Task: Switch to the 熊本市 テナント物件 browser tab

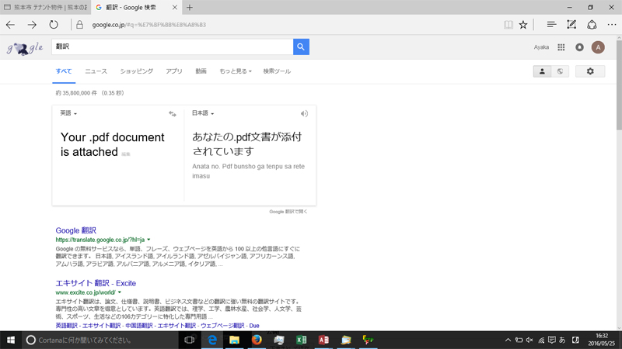Action: tap(46, 8)
